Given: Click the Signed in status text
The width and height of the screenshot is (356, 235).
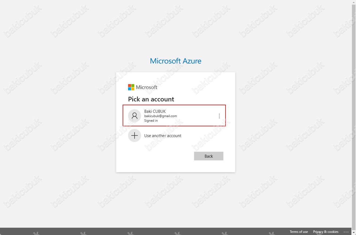Looking at the screenshot, I should coord(151,121).
